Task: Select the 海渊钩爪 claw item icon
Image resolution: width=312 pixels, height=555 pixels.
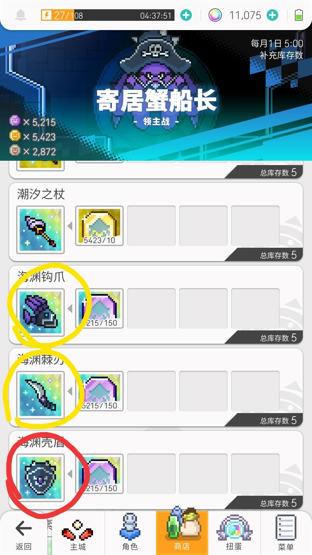Action: tap(40, 312)
